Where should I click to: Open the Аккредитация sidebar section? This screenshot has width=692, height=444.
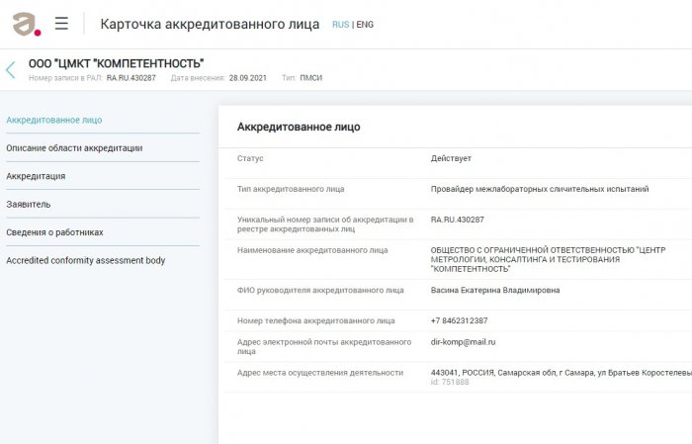(x=36, y=176)
